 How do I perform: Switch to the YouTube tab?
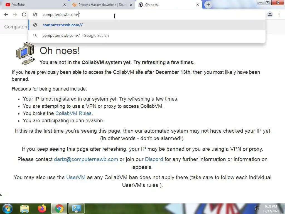(x=35, y=5)
